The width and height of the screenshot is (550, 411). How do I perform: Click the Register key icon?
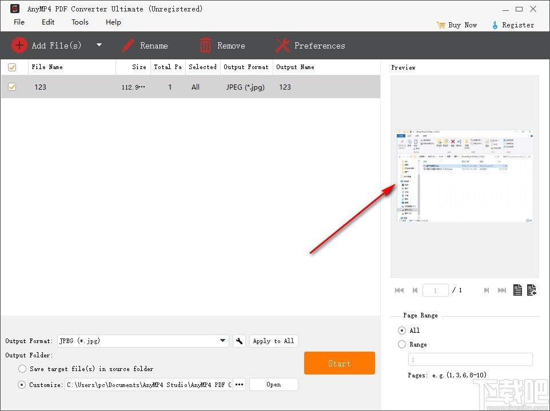pos(495,25)
